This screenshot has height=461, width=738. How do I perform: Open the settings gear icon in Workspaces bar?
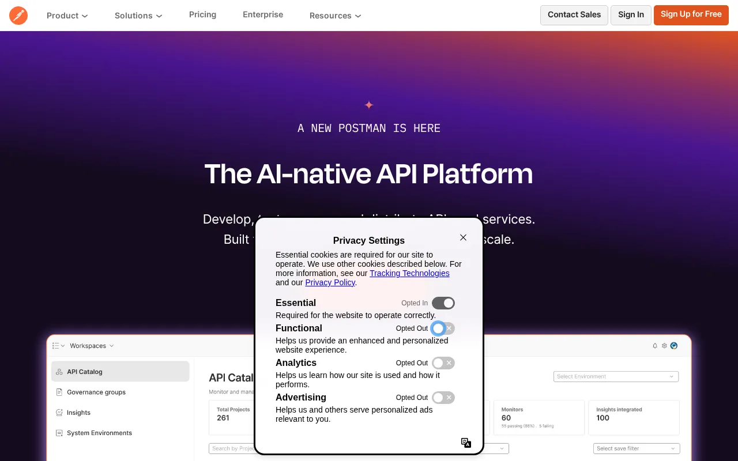664,346
